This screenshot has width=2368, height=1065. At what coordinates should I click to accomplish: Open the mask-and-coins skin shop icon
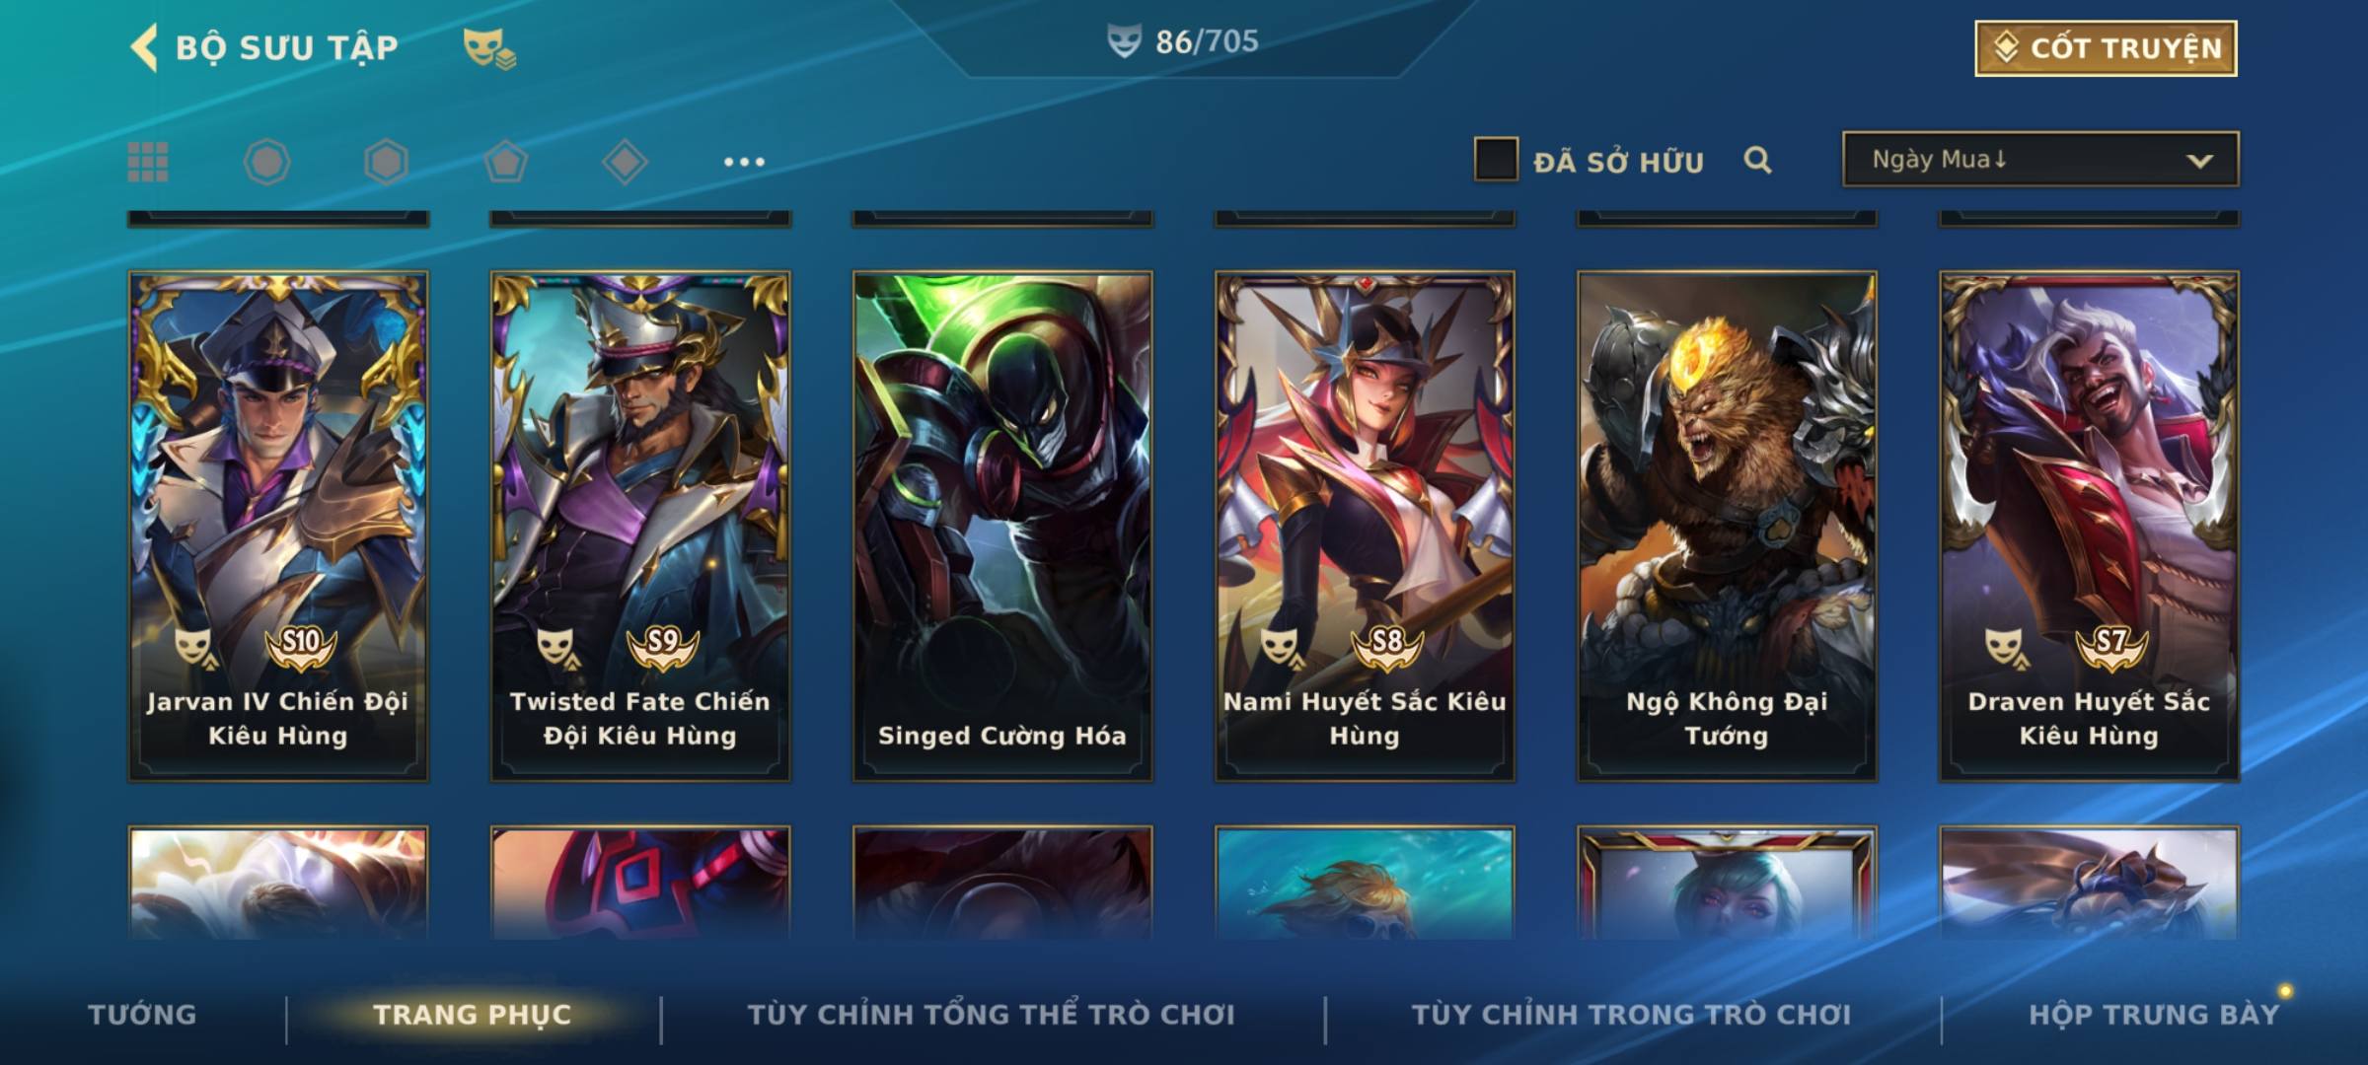click(489, 48)
